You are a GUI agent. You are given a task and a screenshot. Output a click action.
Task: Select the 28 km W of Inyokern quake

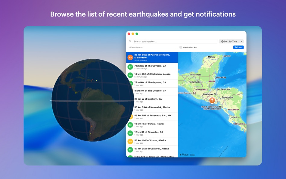[150, 99]
